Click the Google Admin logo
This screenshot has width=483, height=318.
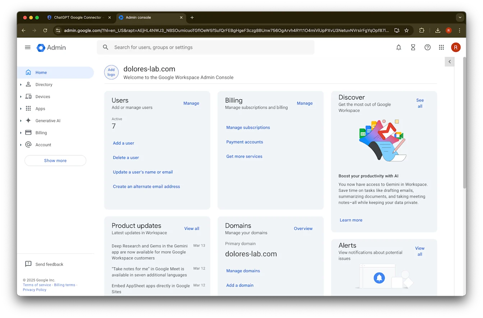pyautogui.click(x=51, y=47)
